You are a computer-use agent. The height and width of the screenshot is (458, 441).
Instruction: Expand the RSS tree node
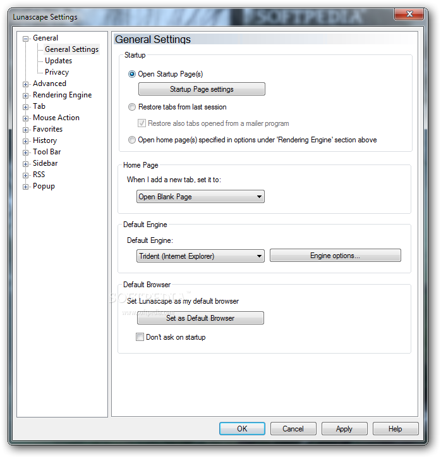point(26,175)
